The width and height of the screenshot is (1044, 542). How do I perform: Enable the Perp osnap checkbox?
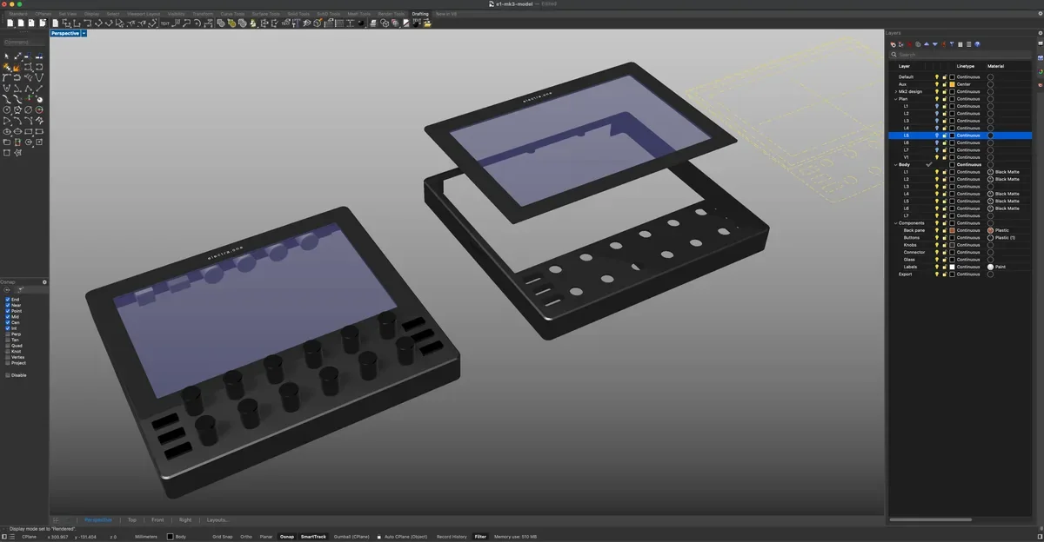8,334
